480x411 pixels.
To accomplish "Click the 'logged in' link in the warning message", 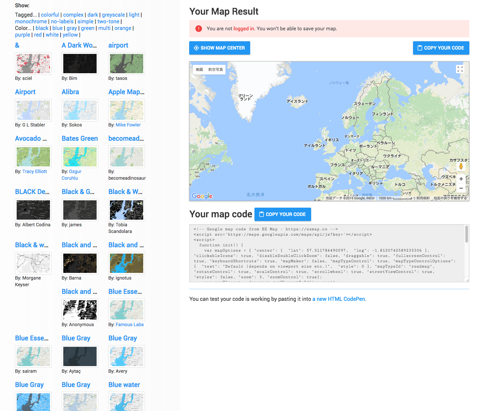I will pyautogui.click(x=243, y=29).
